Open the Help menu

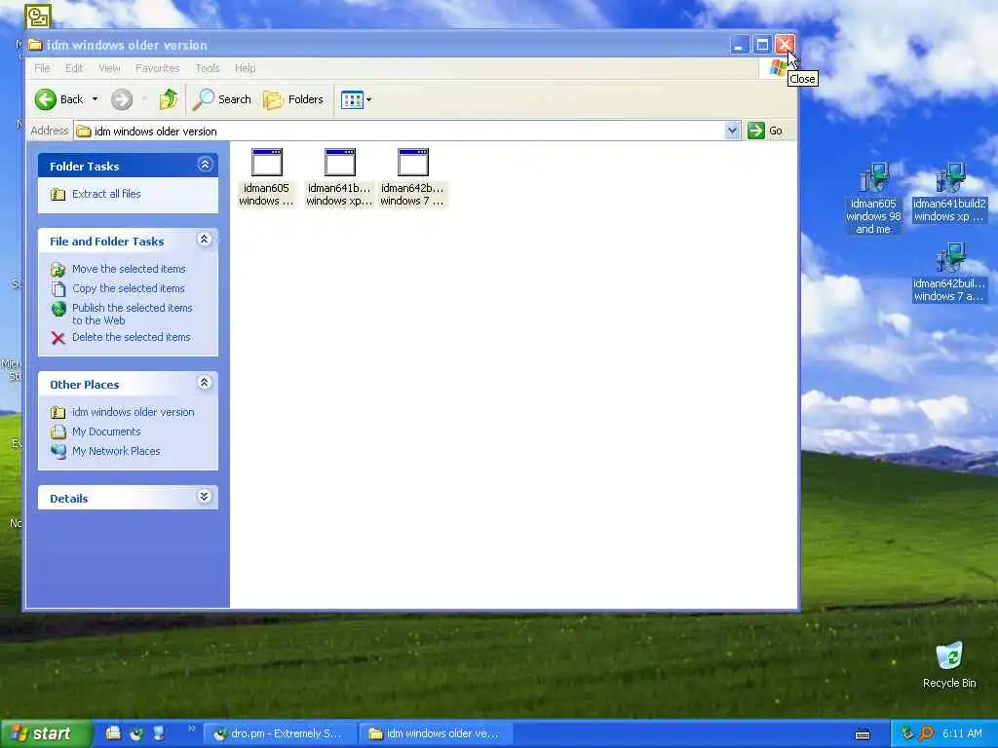245,68
